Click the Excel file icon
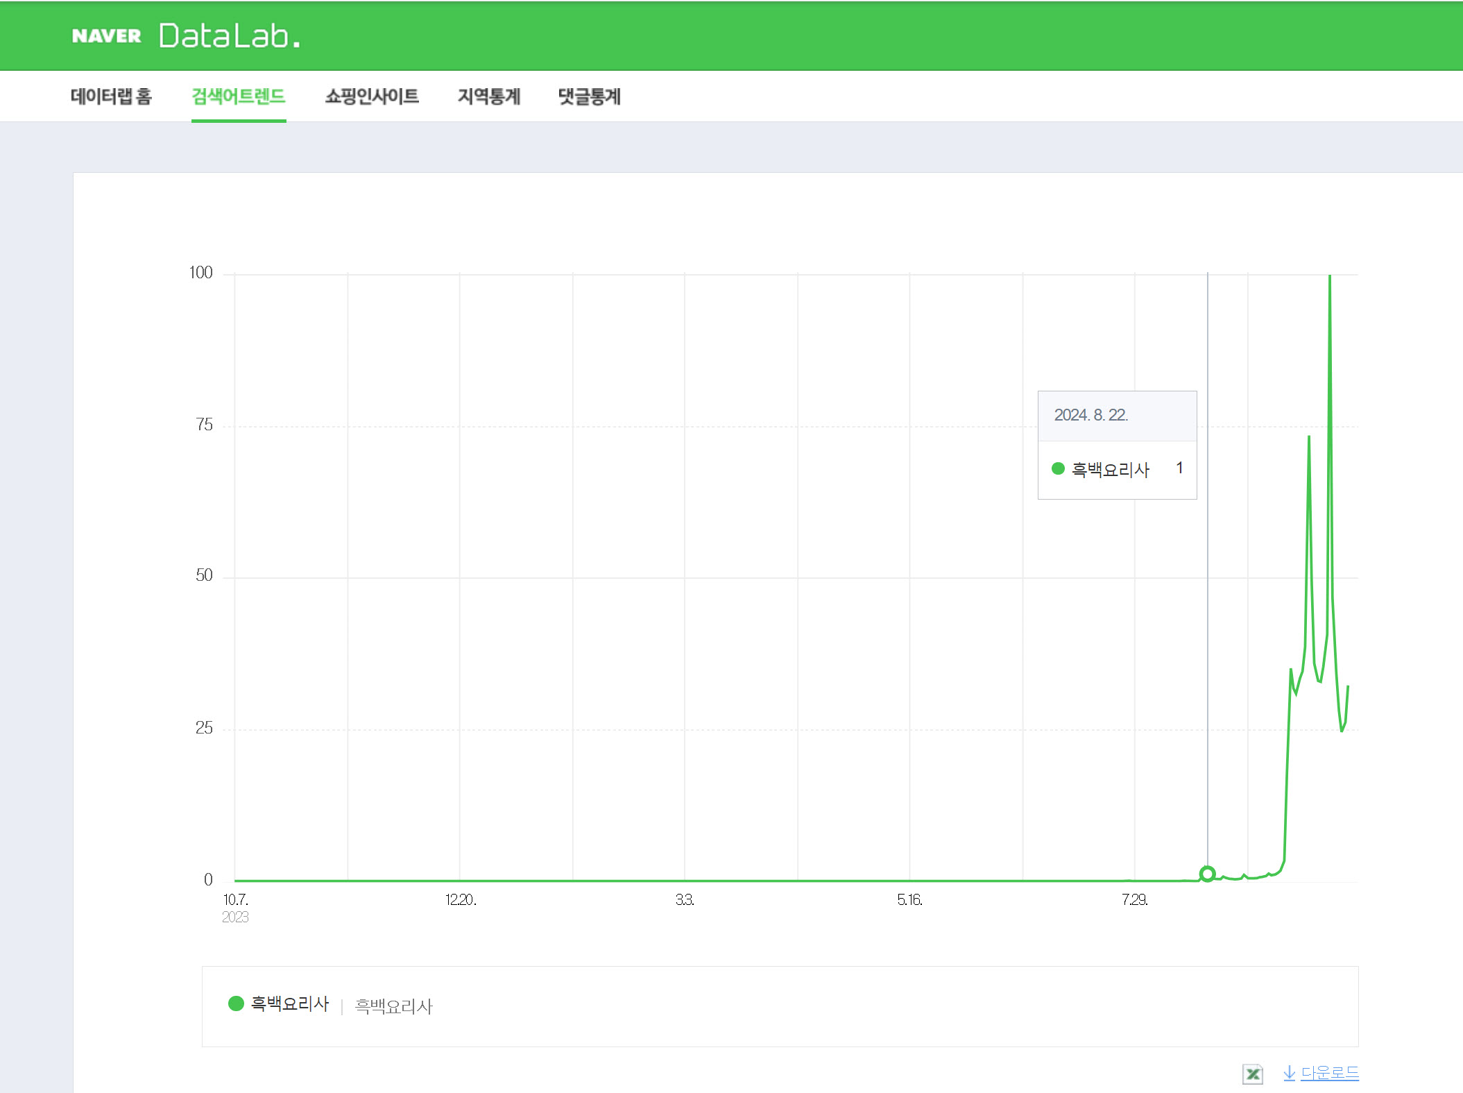The width and height of the screenshot is (1463, 1093). [x=1252, y=1074]
